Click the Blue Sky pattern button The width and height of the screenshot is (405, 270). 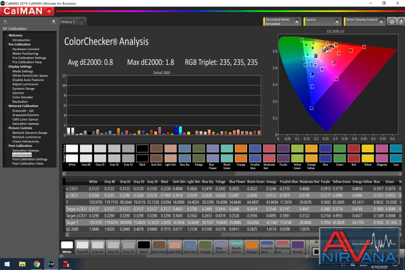click(x=190, y=247)
